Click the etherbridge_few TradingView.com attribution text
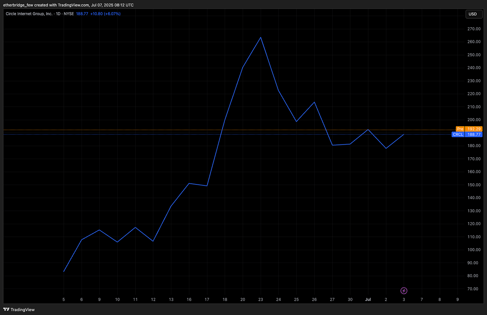Image resolution: width=487 pixels, height=315 pixels. tap(68, 5)
